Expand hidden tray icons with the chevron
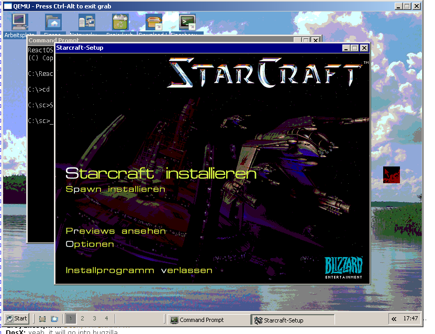 click(394, 319)
